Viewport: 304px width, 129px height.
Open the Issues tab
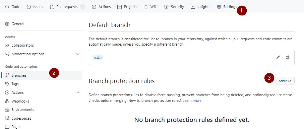click(x=35, y=7)
